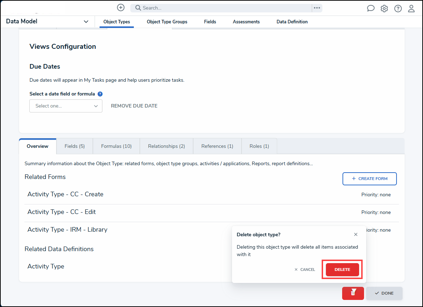Viewport: 423px width, 307px height.
Task: Open Activity Type - CC - Edit form
Action: point(61,212)
